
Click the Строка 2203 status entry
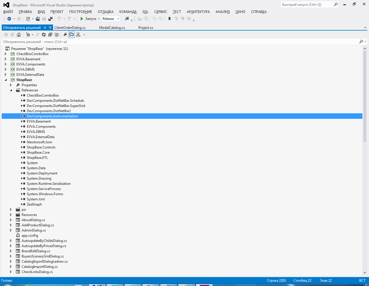276,281
